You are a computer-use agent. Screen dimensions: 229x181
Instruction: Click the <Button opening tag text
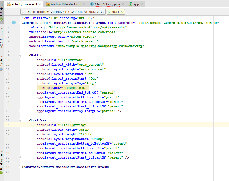[36, 55]
